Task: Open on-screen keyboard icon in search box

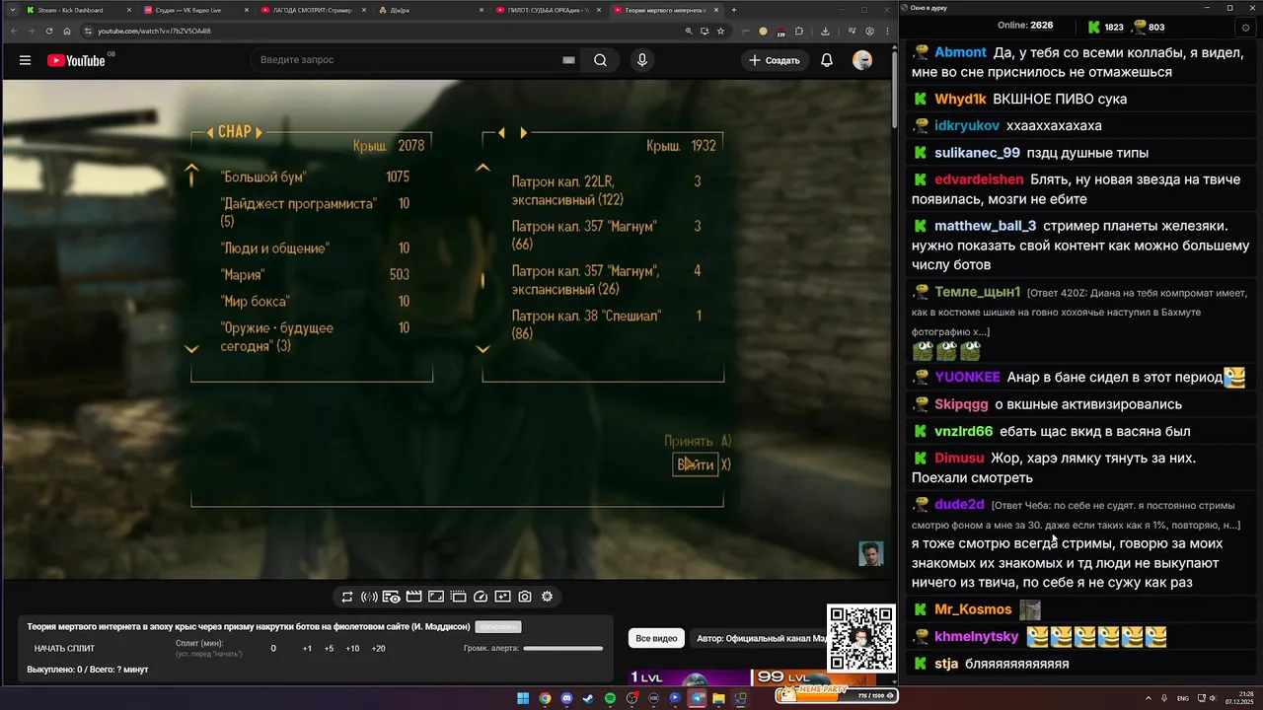Action: point(568,60)
